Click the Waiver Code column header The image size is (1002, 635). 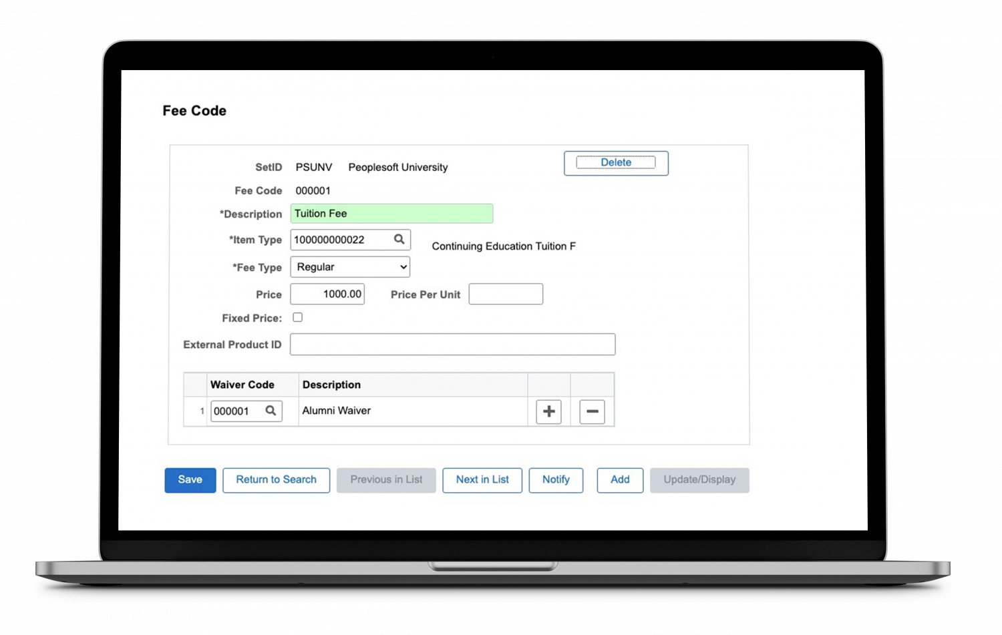pyautogui.click(x=242, y=385)
